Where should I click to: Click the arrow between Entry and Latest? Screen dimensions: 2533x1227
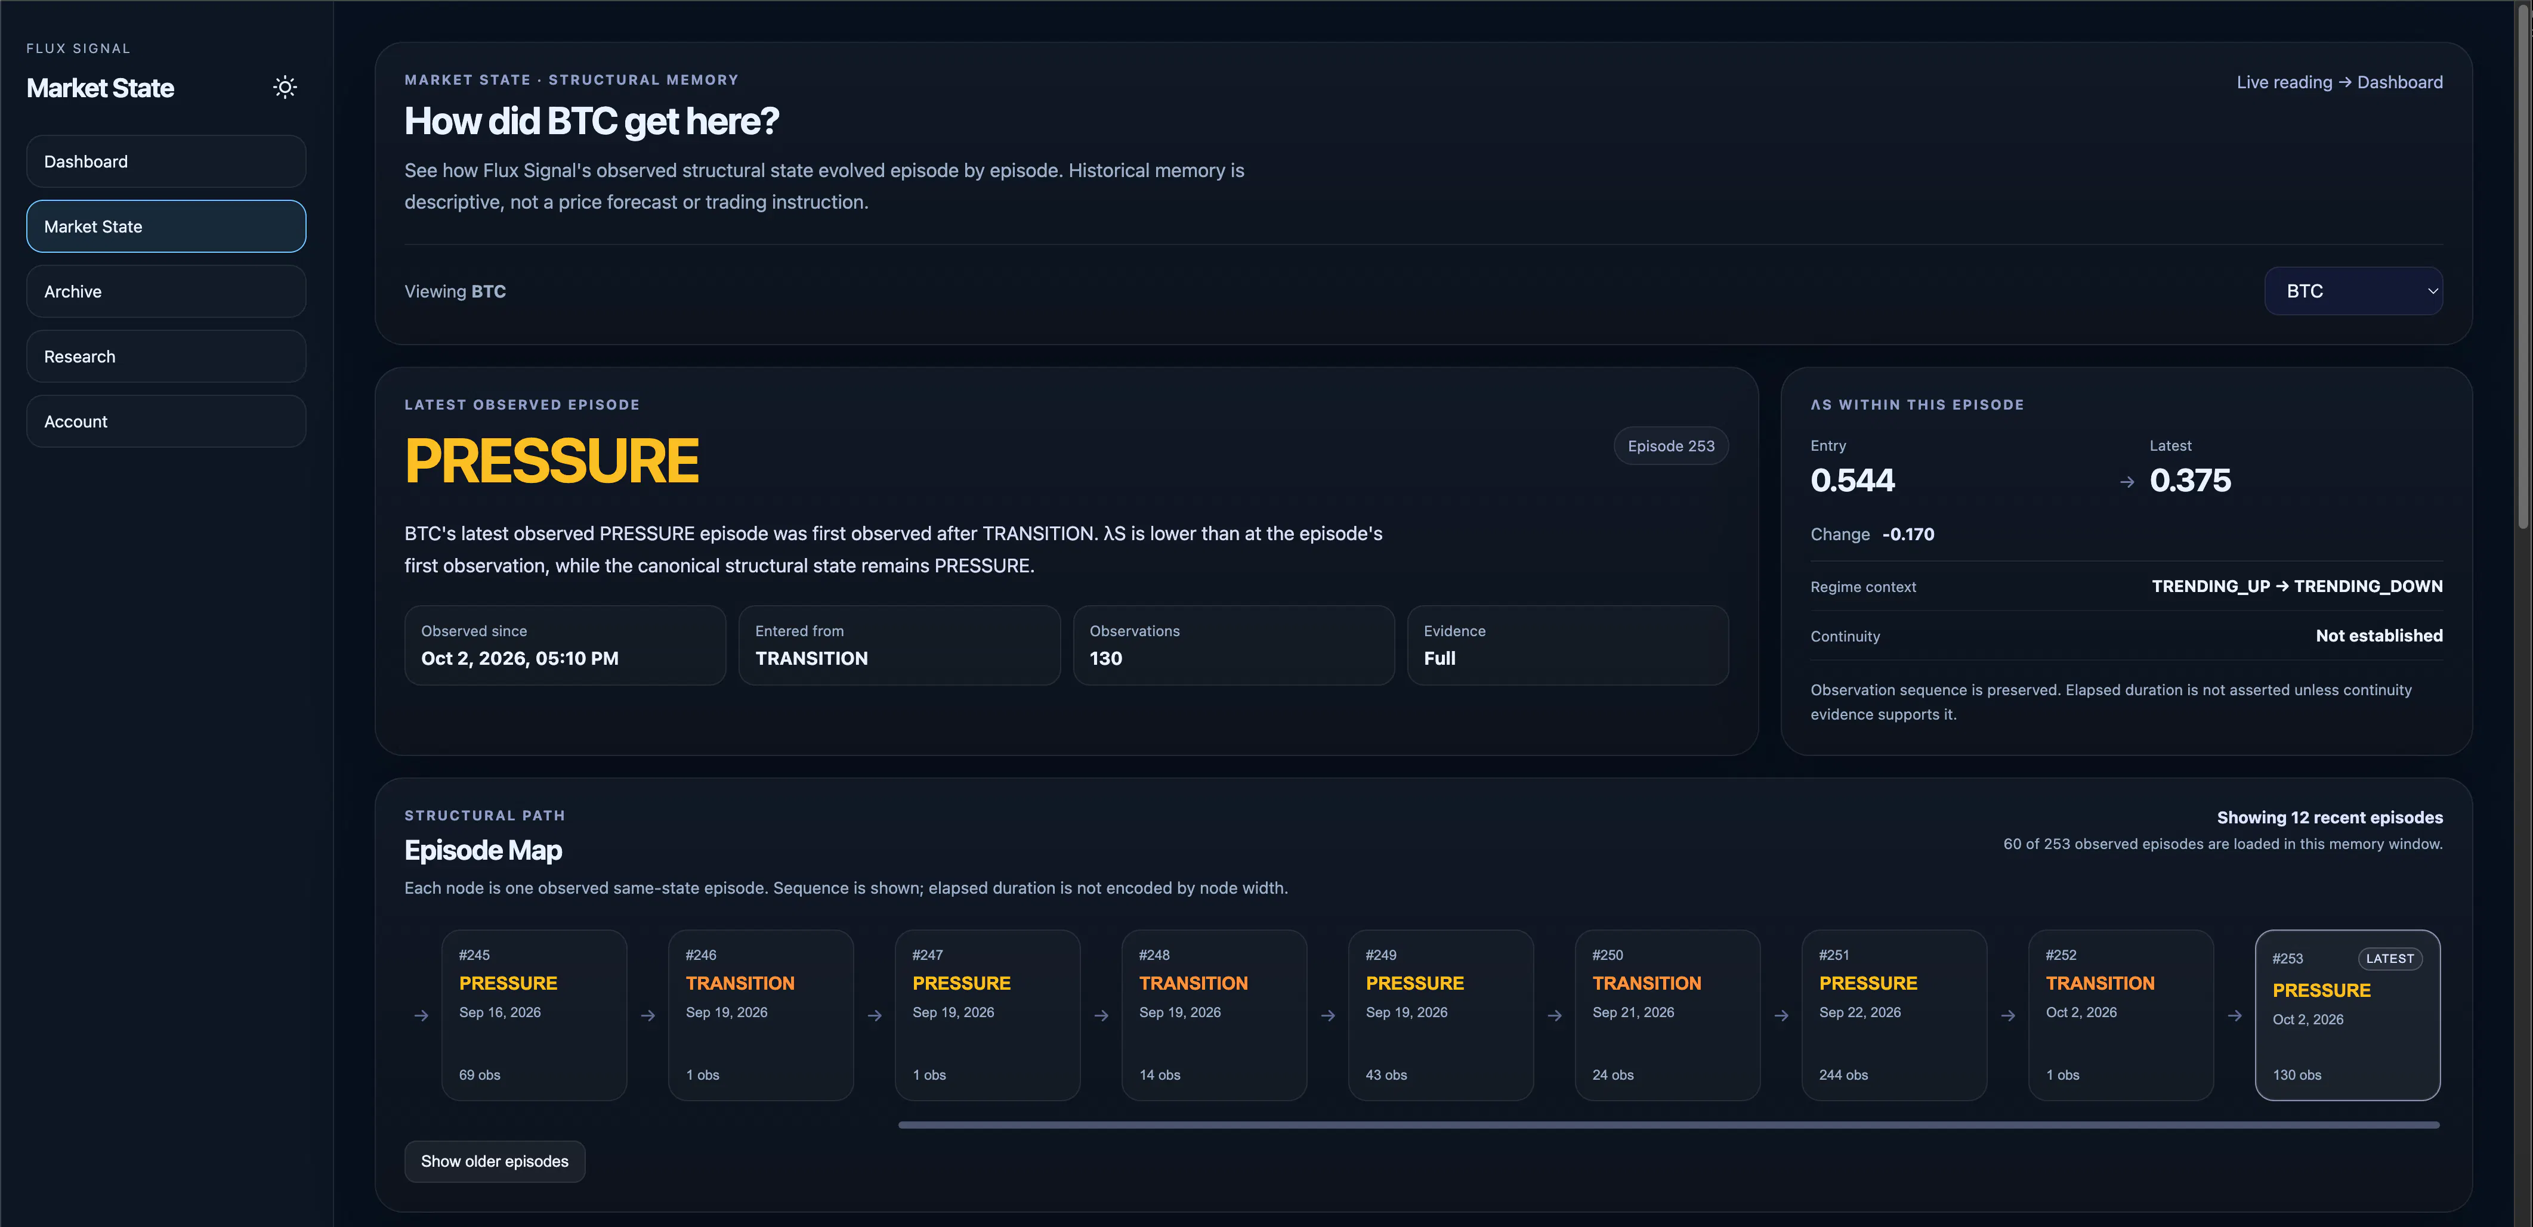coord(2127,482)
